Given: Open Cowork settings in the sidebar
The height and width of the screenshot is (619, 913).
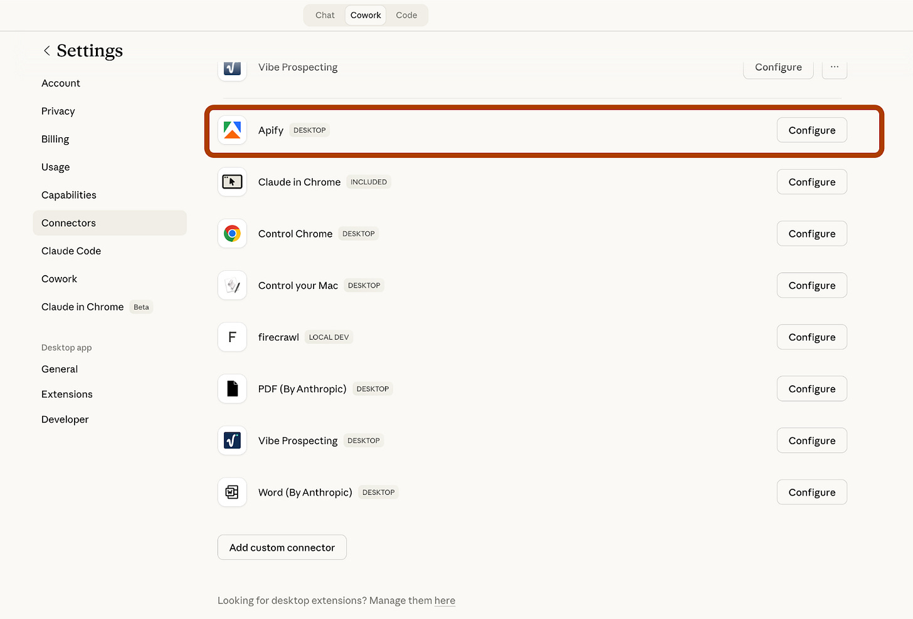Looking at the screenshot, I should point(60,279).
